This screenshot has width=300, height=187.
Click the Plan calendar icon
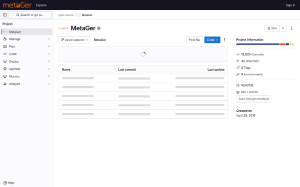pos(5,46)
